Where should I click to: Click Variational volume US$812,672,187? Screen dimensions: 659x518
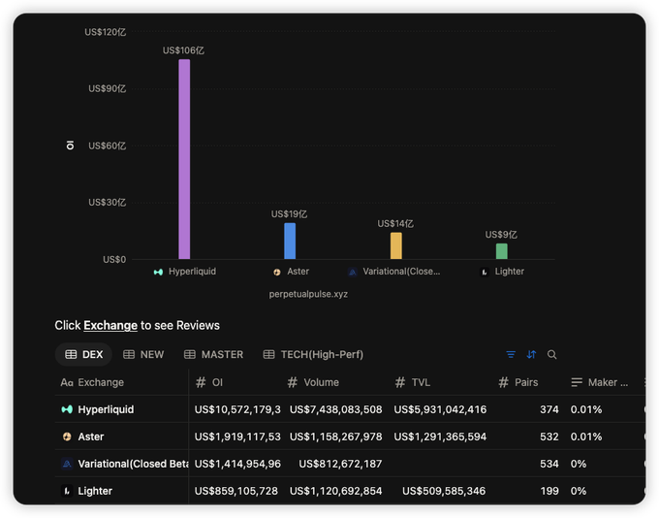340,464
